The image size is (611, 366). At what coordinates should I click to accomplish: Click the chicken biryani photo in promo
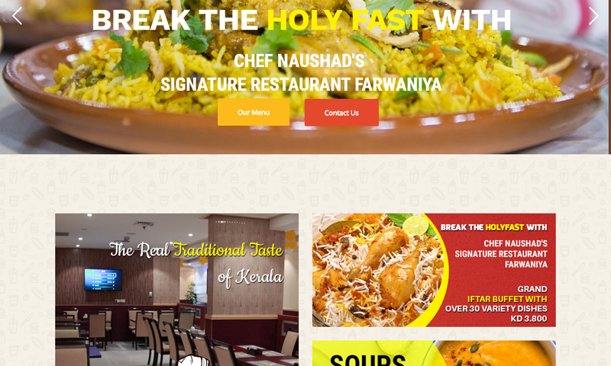(x=376, y=270)
